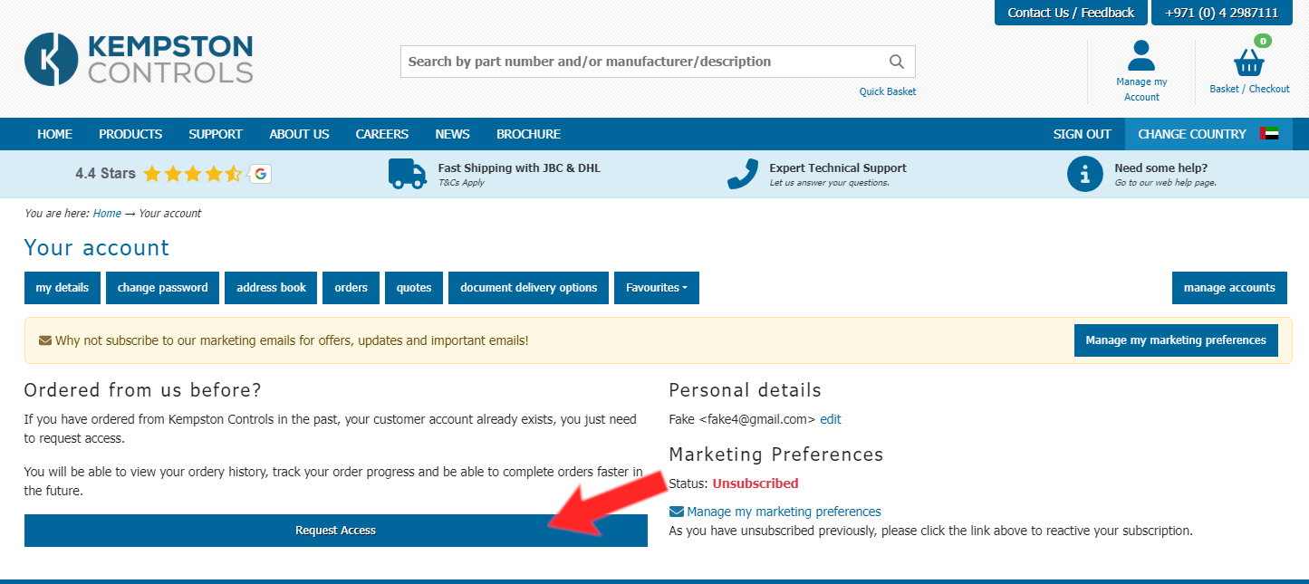
Task: Click the shipping truck icon
Action: [x=408, y=173]
